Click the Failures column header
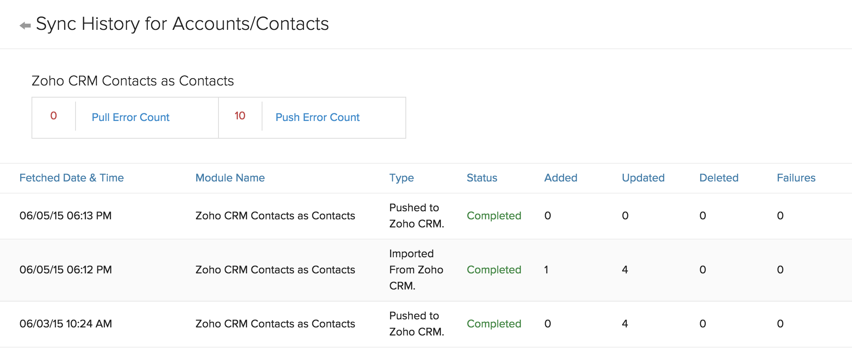 796,178
